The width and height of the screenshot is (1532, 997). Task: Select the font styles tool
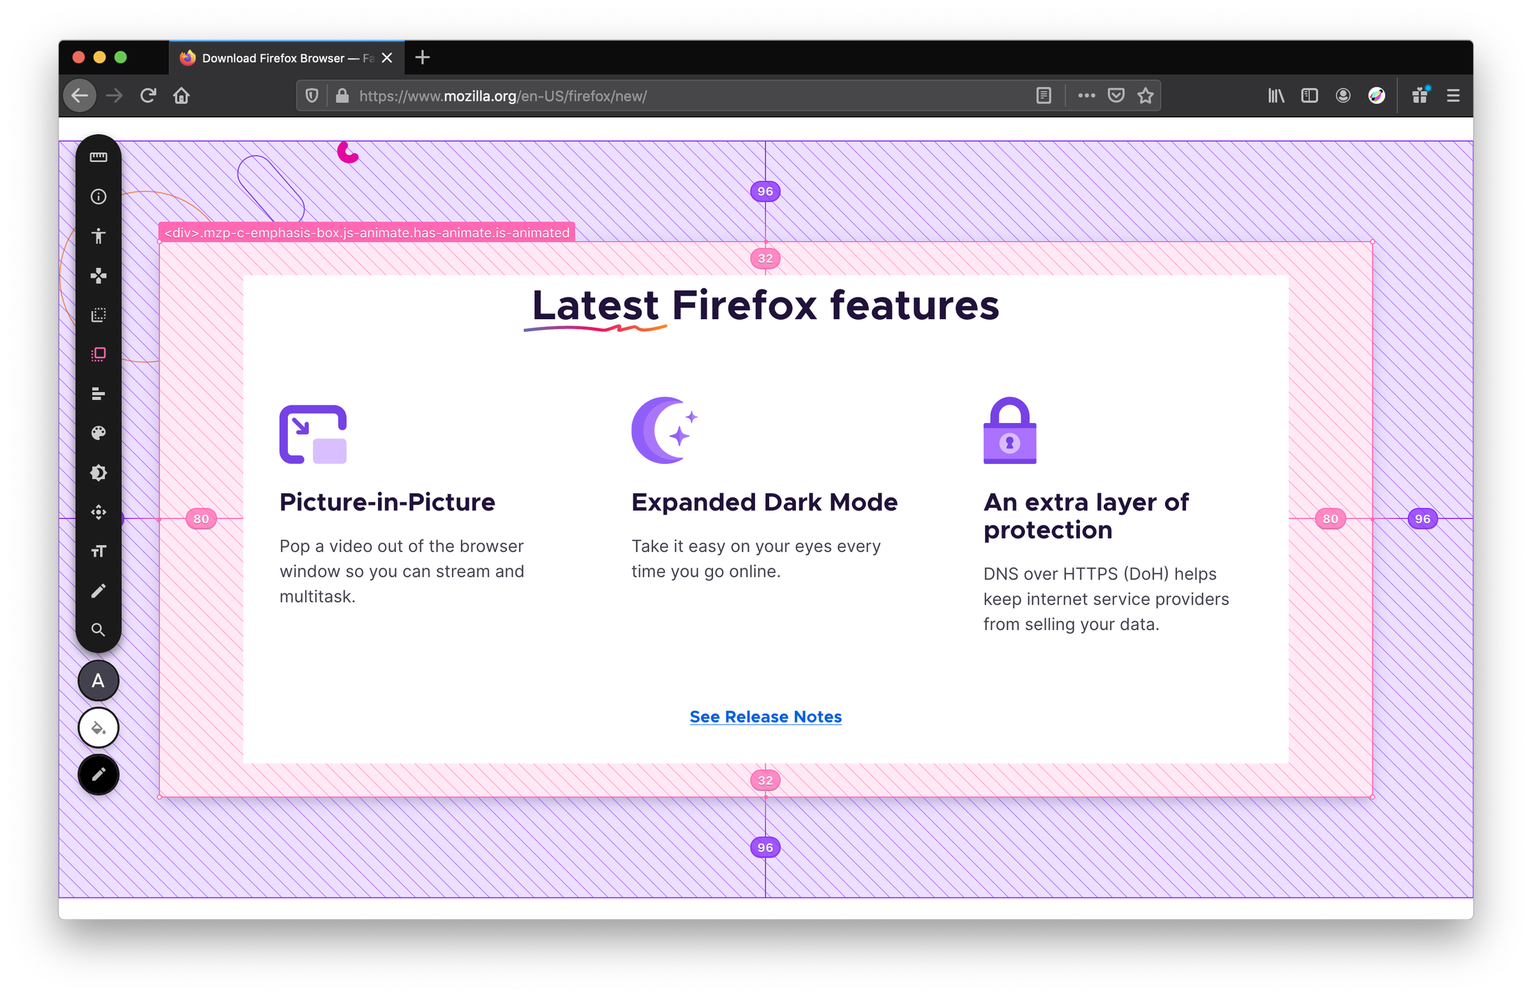point(98,551)
